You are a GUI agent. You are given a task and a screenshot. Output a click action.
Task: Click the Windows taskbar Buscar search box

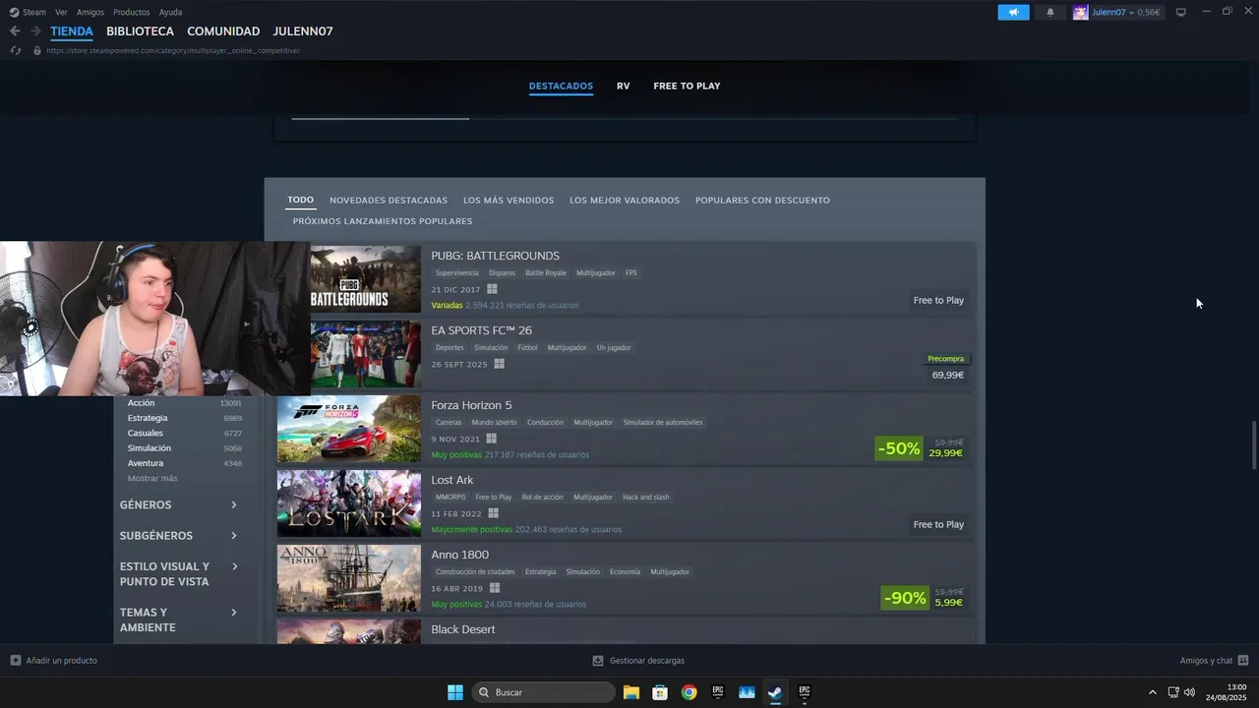point(543,692)
